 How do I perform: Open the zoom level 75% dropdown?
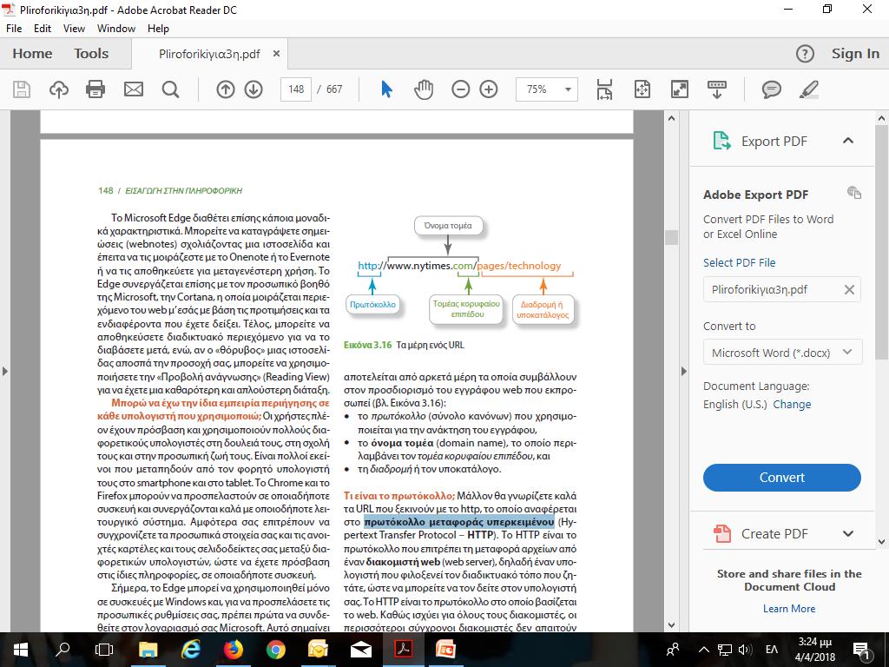pos(568,89)
